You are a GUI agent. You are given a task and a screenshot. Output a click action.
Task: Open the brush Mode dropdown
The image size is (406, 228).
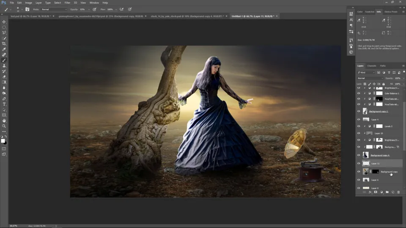pos(54,9)
